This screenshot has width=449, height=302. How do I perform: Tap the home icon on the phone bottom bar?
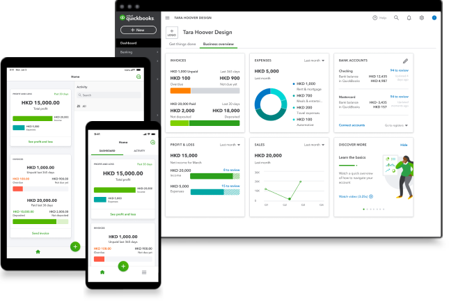pyautogui.click(x=102, y=272)
